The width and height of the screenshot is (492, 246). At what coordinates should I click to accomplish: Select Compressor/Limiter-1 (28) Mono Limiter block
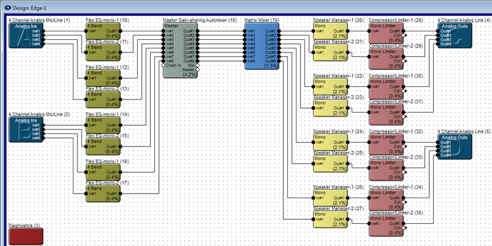pos(386,33)
